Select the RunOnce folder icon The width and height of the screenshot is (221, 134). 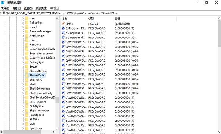click(x=27, y=45)
